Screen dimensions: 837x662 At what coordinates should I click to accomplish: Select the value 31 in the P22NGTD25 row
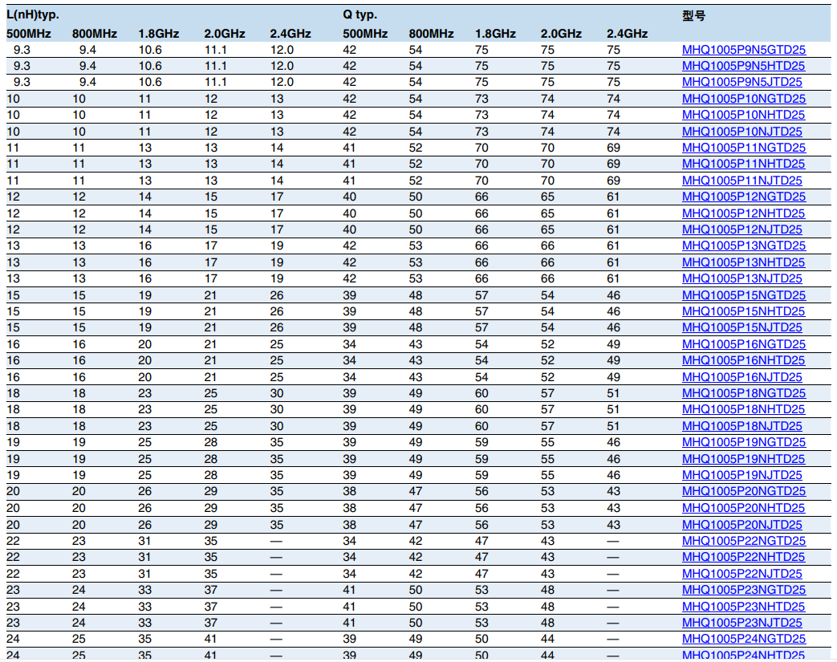click(144, 541)
